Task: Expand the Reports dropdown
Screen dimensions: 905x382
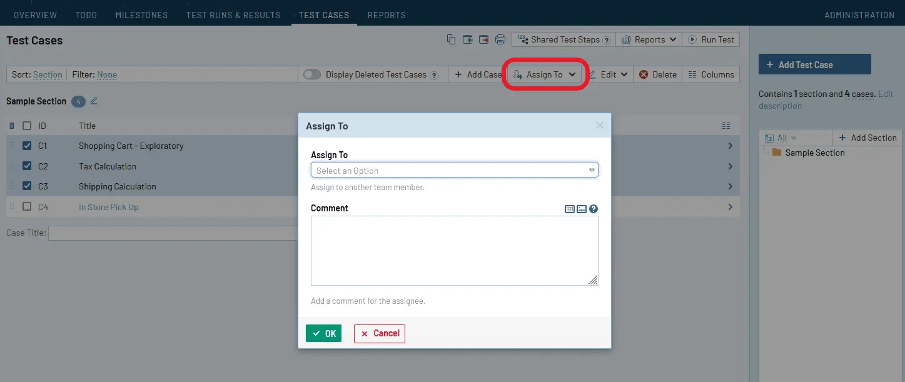Action: click(x=649, y=39)
